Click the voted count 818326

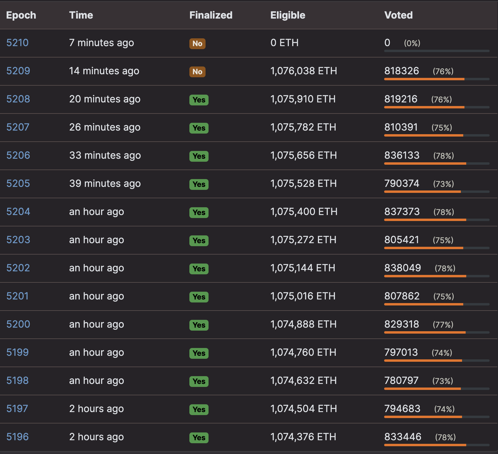tap(402, 71)
